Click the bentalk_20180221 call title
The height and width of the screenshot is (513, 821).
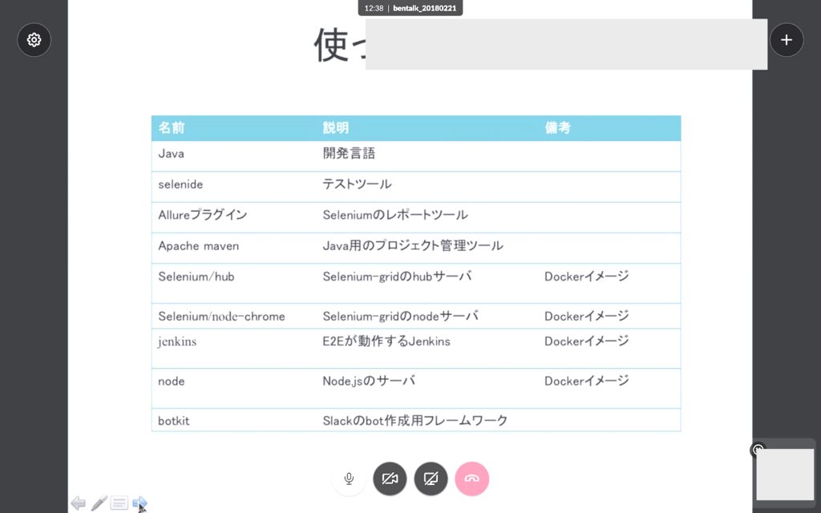[425, 8]
